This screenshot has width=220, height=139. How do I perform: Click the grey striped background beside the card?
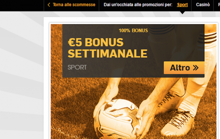point(22,75)
